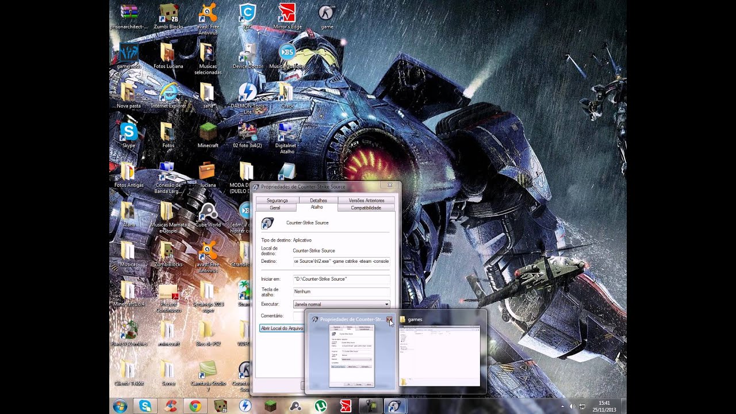
Task: Show hidden system tray icons arrow
Action: click(562, 407)
